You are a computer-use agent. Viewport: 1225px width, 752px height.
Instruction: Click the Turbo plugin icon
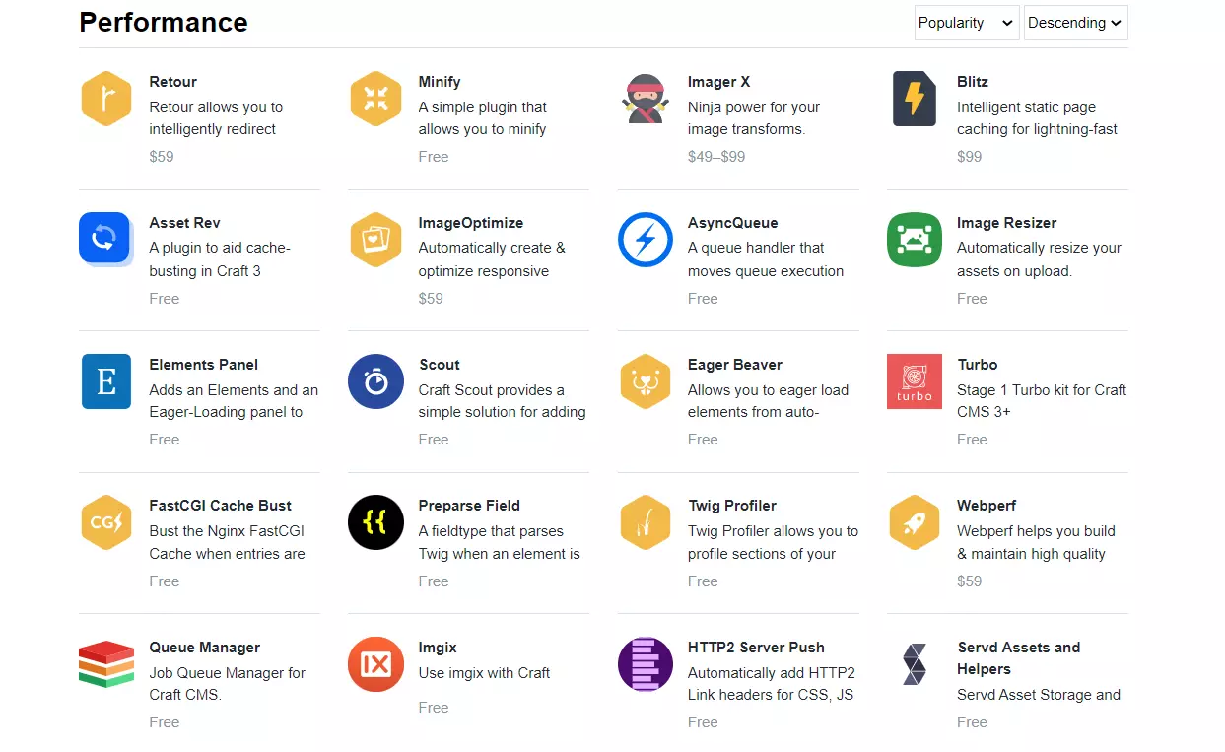point(914,381)
